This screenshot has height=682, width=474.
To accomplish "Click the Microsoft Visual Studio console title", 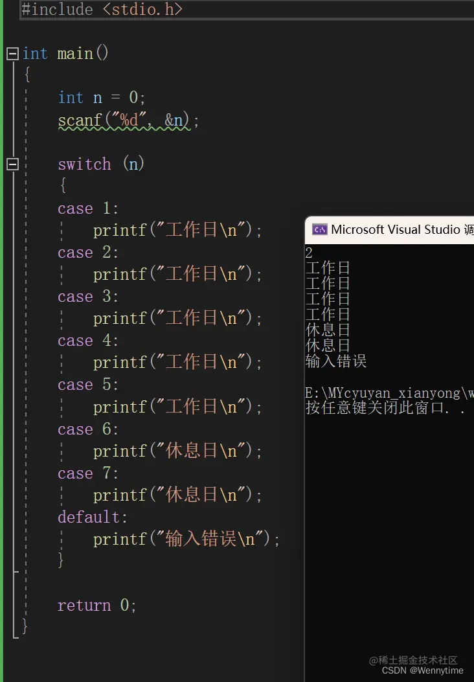I will [x=402, y=229].
